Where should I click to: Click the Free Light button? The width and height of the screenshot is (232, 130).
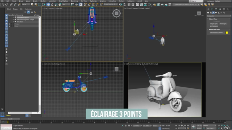[223, 24]
